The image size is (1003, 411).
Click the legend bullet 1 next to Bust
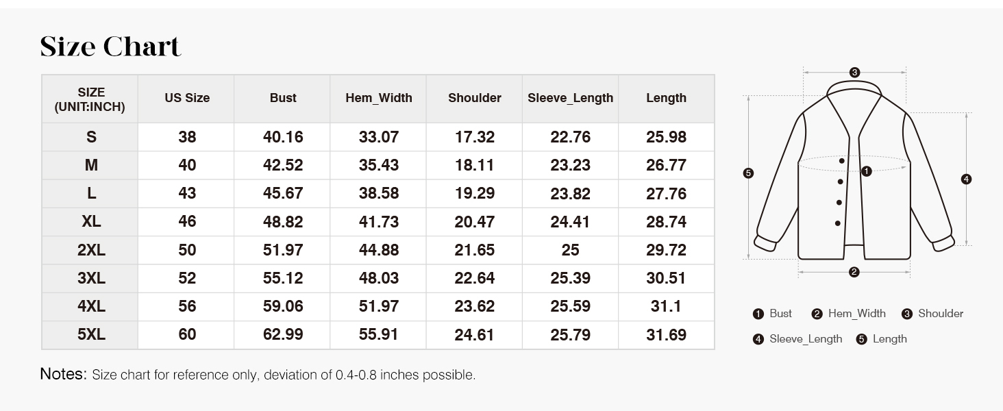pos(758,314)
